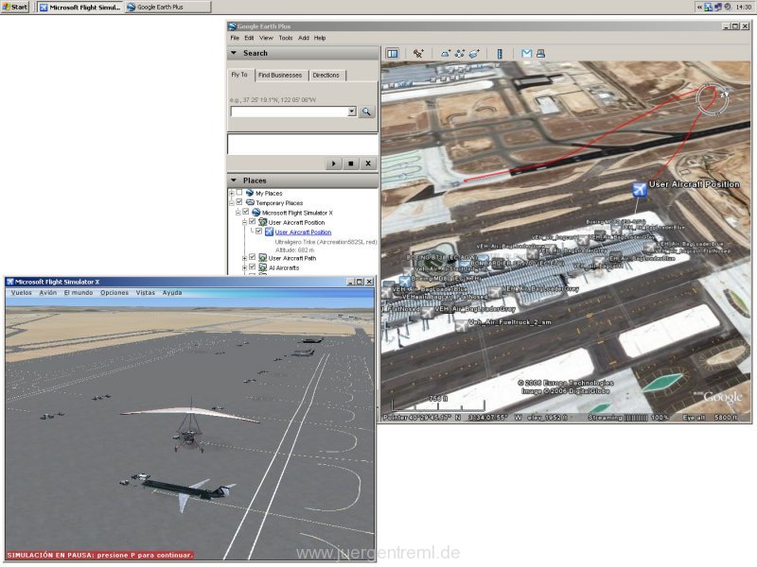This screenshot has height=567, width=757.
Task: Click the system tray clock showing 14:30
Action: click(x=744, y=7)
